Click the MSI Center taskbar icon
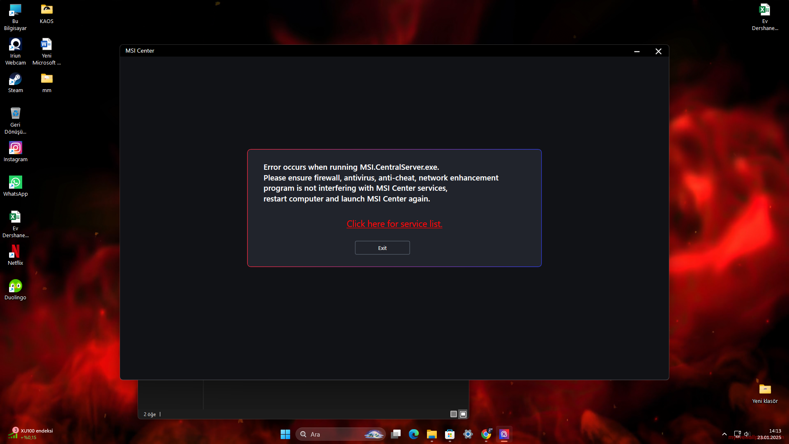 coord(504,434)
